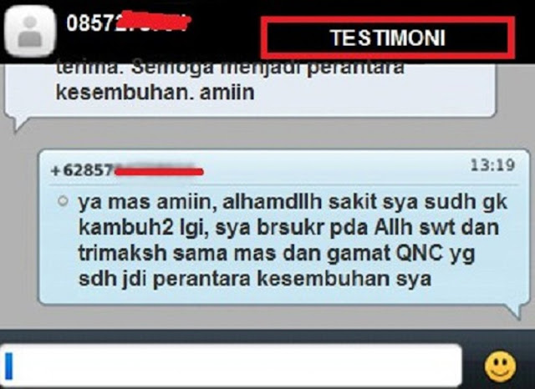535x389 pixels.
Task: Click the word 'alhamdllh' in the message
Action: (272, 202)
